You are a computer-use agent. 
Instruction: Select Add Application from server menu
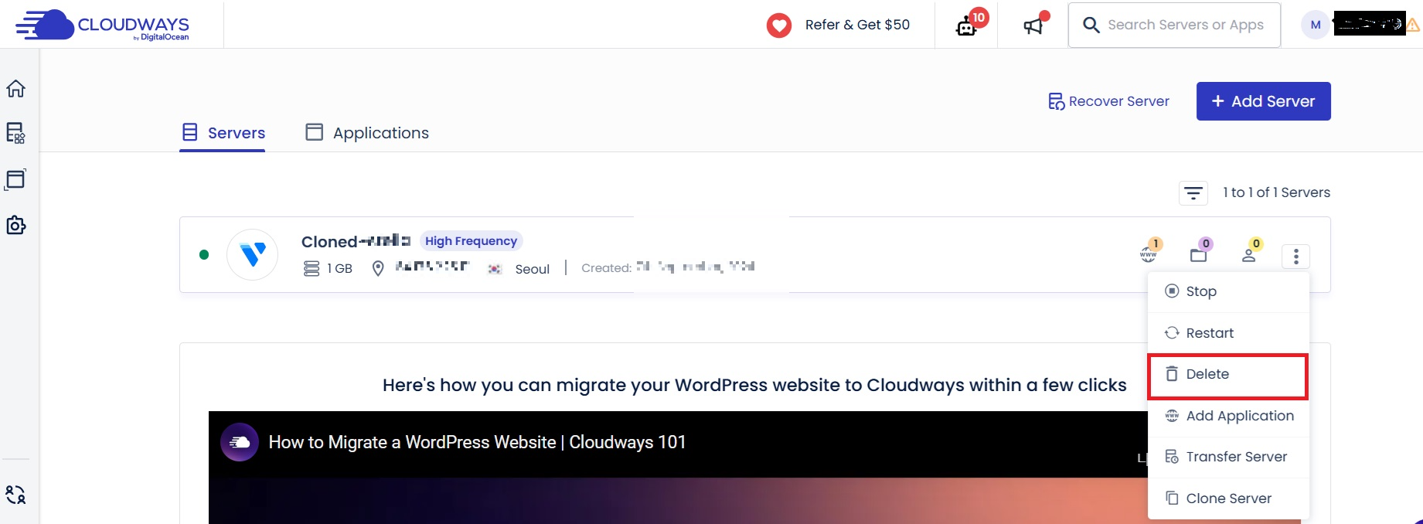pos(1229,416)
